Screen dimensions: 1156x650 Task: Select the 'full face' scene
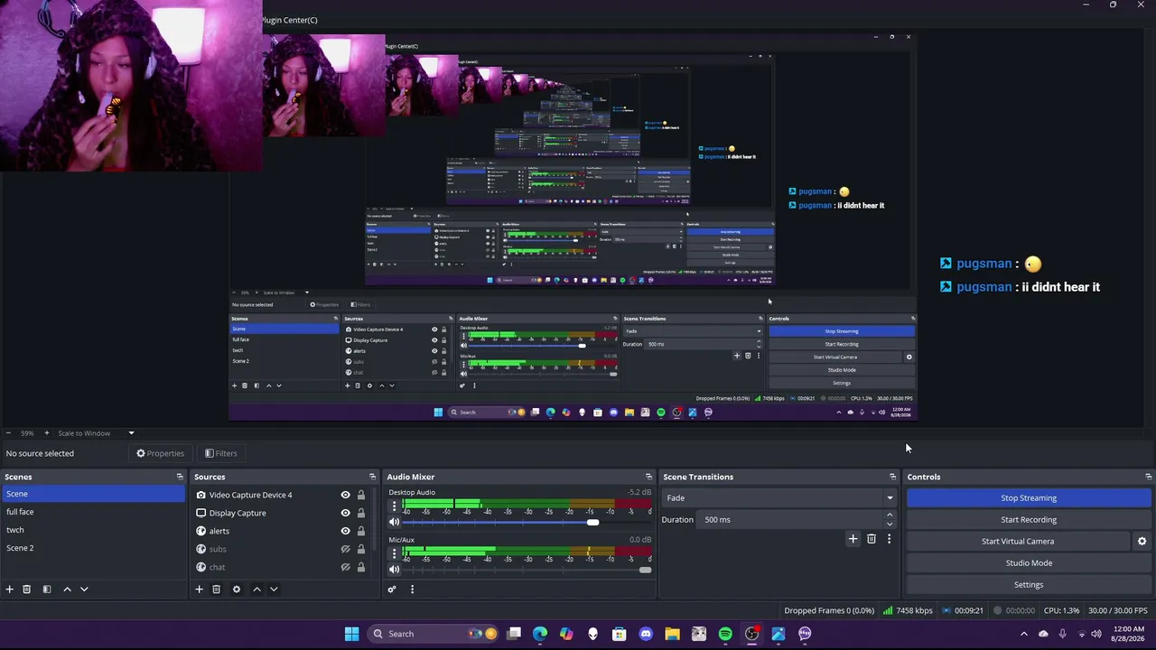[x=92, y=512]
